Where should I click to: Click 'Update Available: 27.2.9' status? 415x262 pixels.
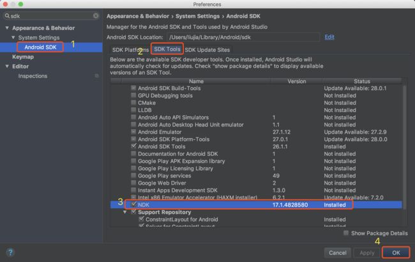[355, 132]
